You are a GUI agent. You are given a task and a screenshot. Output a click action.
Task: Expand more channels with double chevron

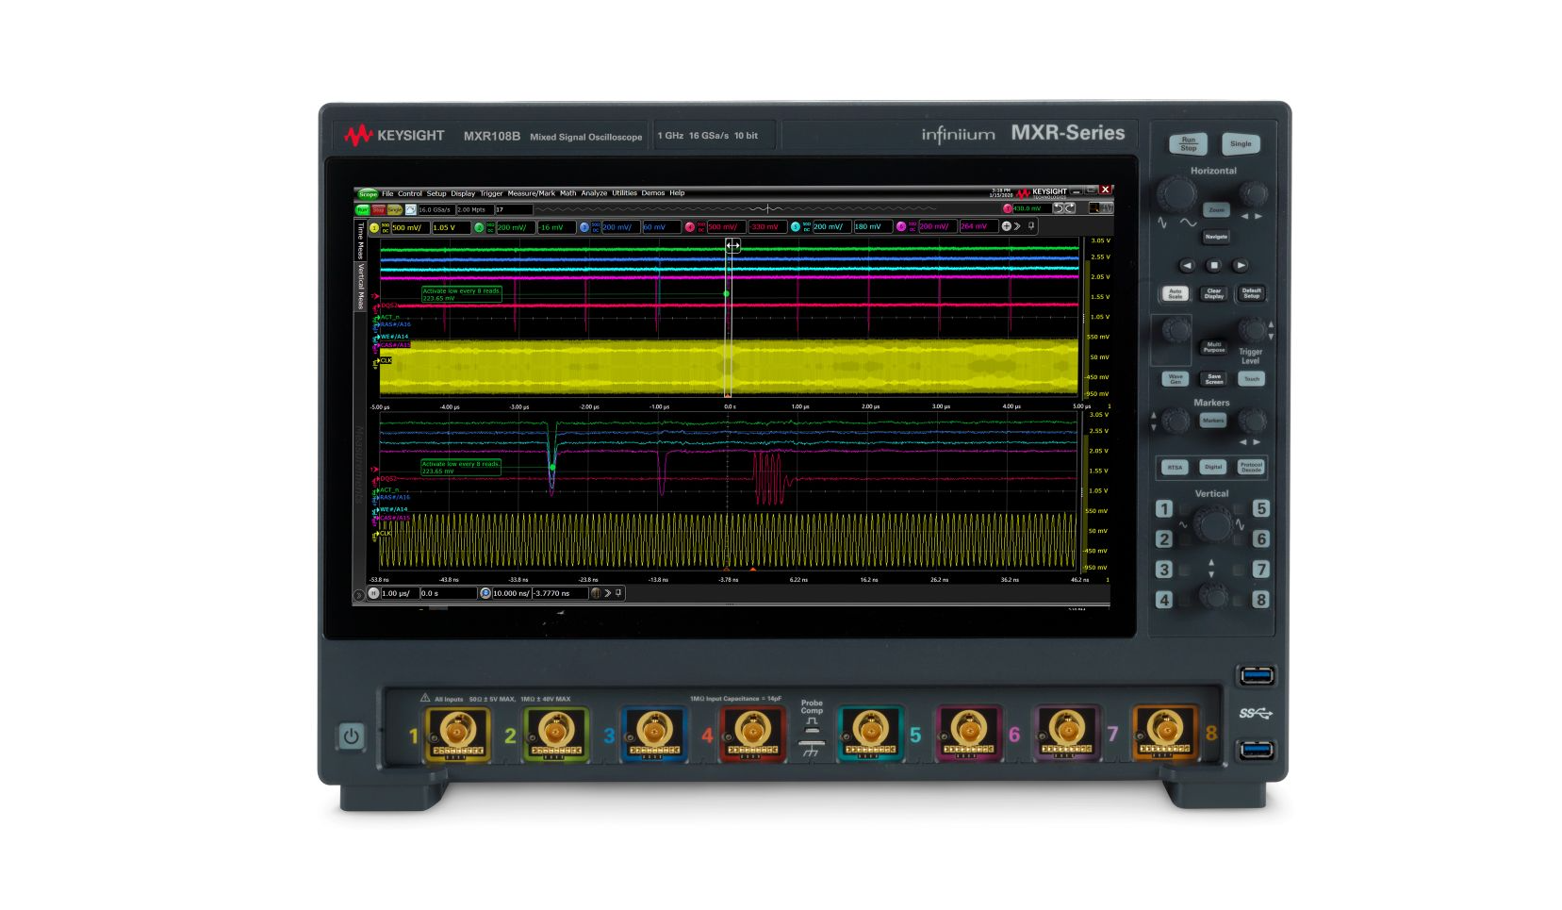[1017, 226]
